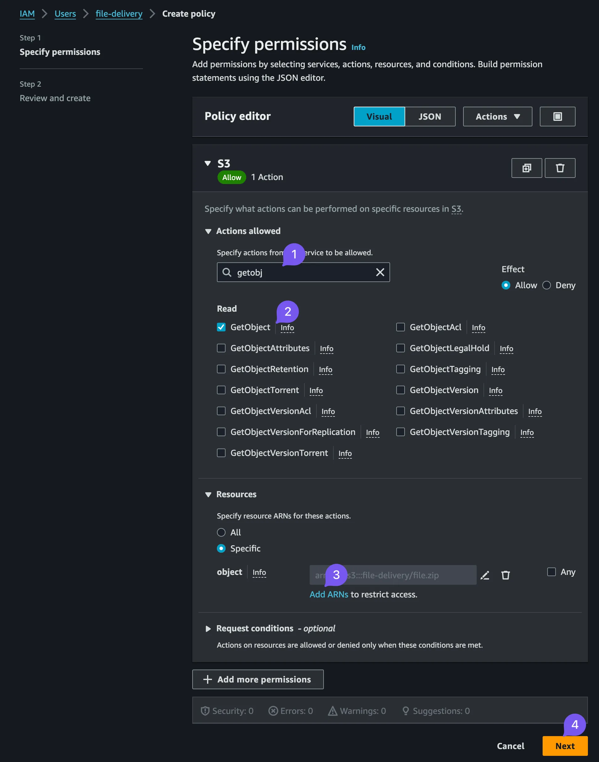Select the Allow effect radio button
The width and height of the screenshot is (599, 762).
(506, 285)
